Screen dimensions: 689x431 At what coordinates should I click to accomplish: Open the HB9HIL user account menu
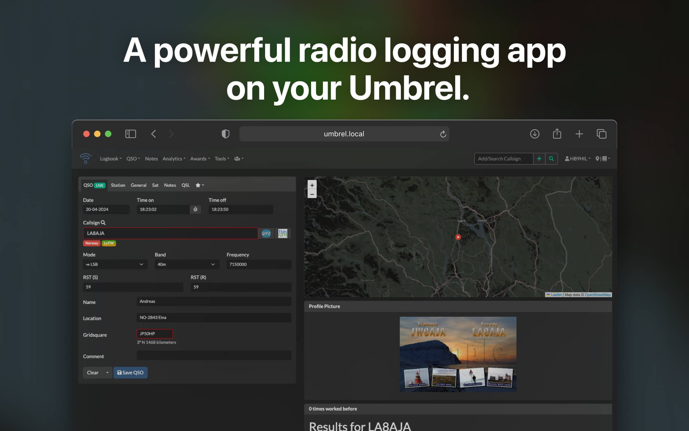click(x=578, y=159)
